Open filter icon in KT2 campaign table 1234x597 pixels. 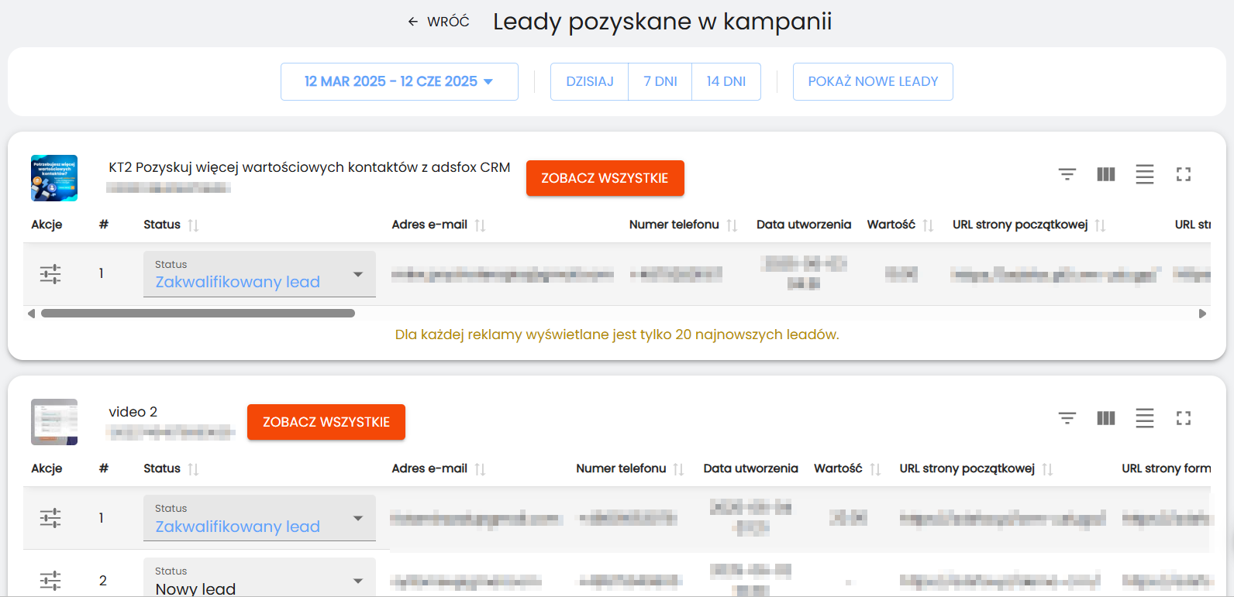[1067, 174]
